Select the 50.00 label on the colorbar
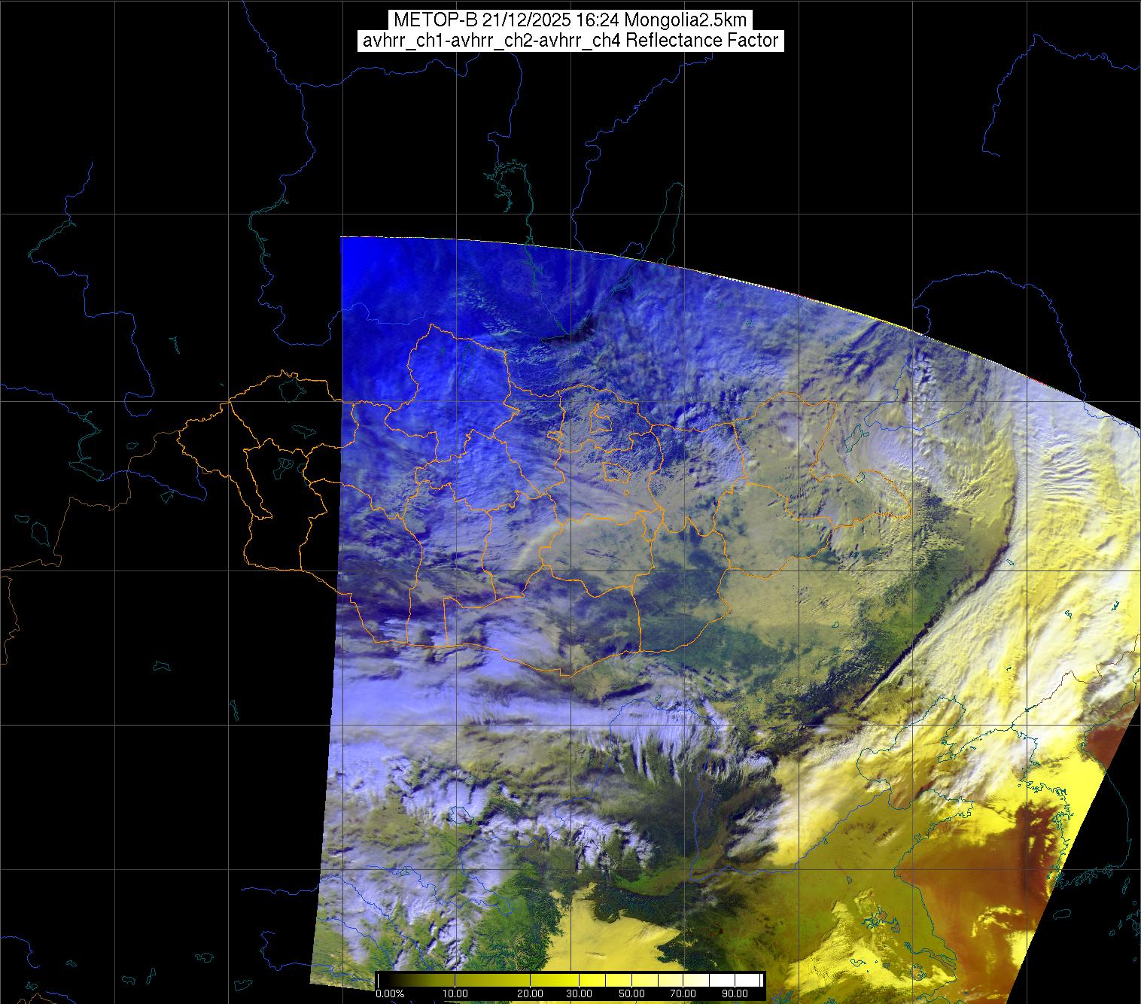 [631, 993]
